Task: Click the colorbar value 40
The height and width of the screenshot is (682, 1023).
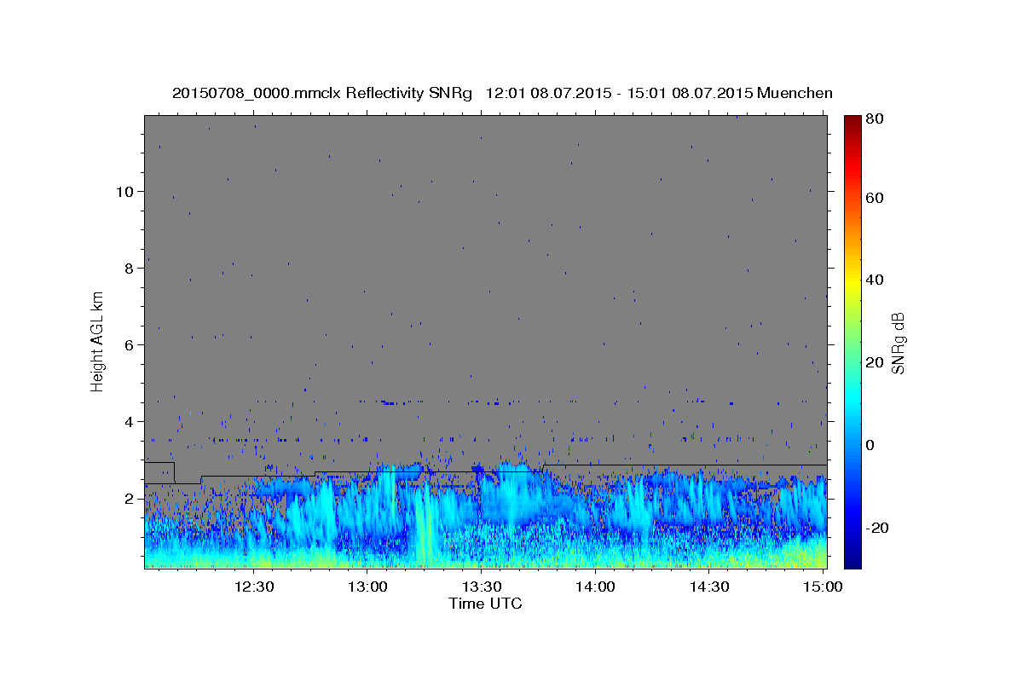Action: pyautogui.click(x=873, y=280)
